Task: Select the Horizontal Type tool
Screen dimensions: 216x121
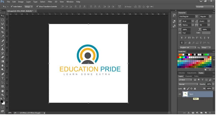Action: click(x=3, y=78)
